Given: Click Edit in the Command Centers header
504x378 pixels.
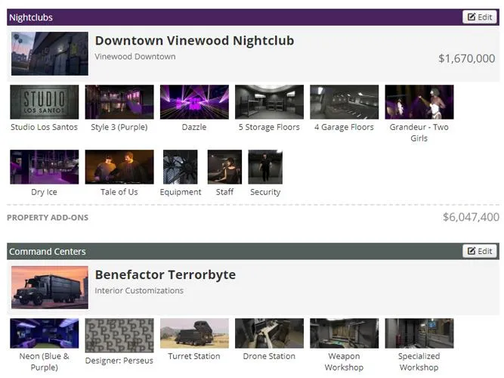Looking at the screenshot, I should click(x=480, y=251).
